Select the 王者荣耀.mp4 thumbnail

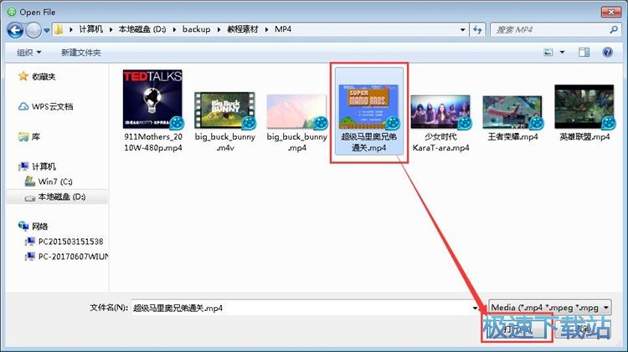point(512,112)
